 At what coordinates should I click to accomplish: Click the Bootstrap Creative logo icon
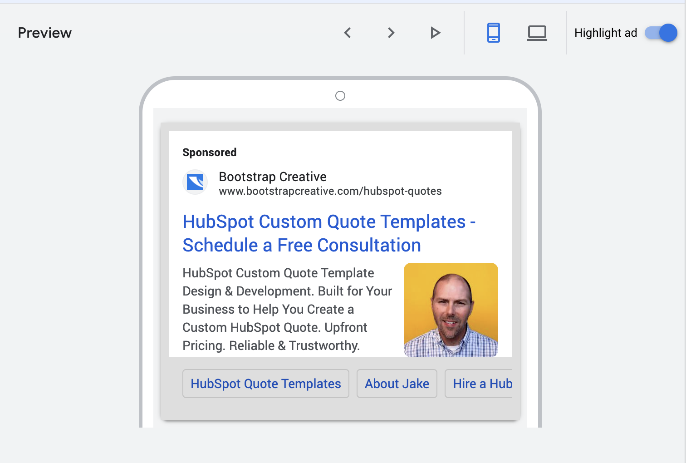click(195, 182)
